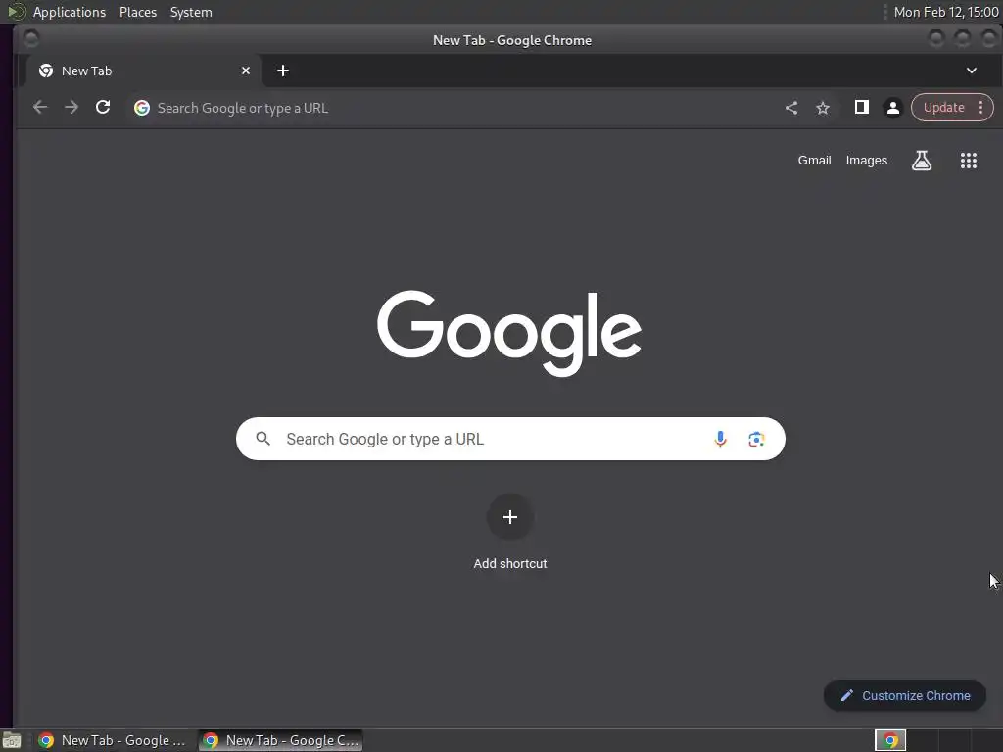Focus the Google search box
The width and height of the screenshot is (1003, 752).
(509, 439)
